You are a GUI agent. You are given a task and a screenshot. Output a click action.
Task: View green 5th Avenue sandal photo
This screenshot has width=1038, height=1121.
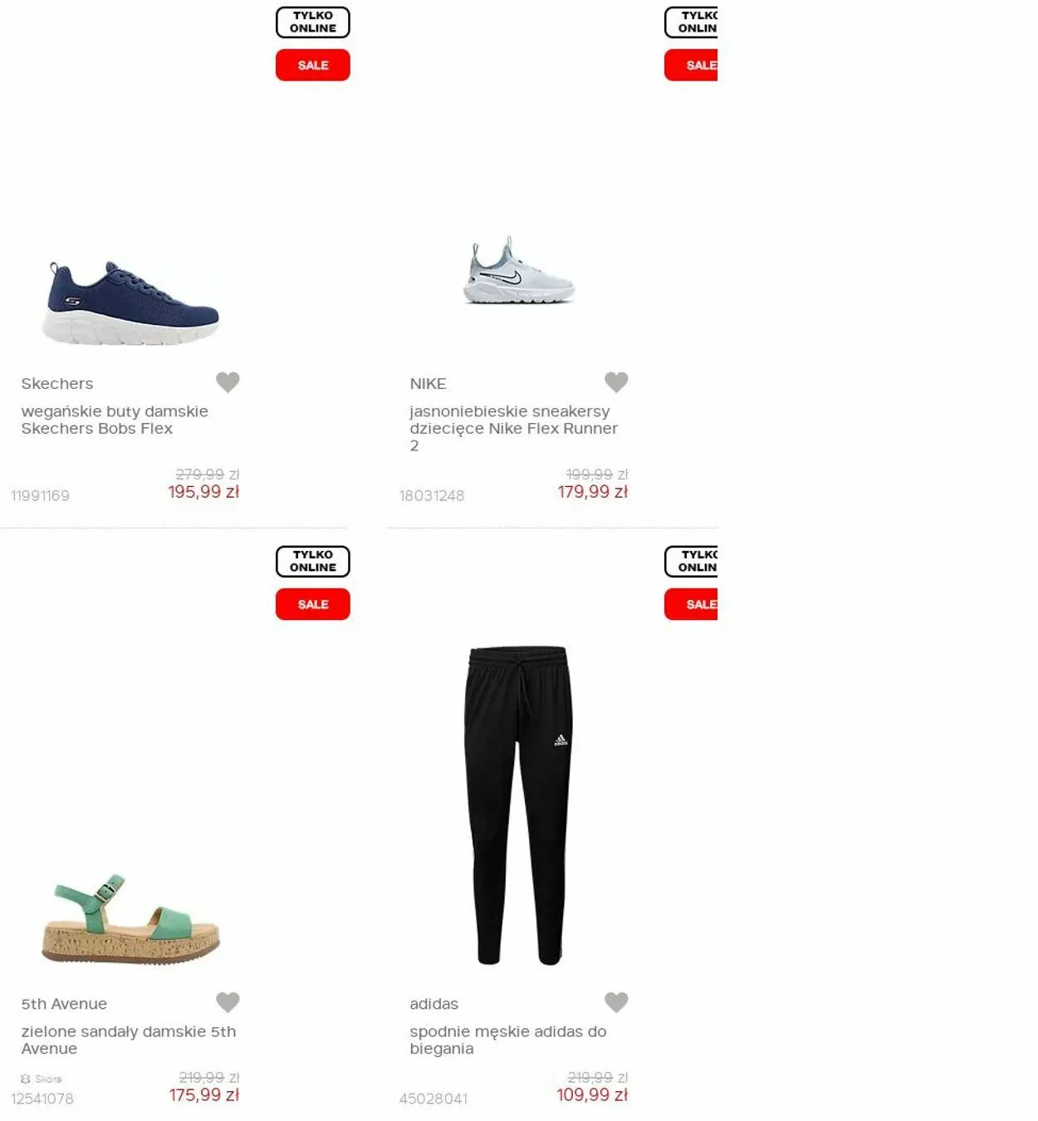130,919
